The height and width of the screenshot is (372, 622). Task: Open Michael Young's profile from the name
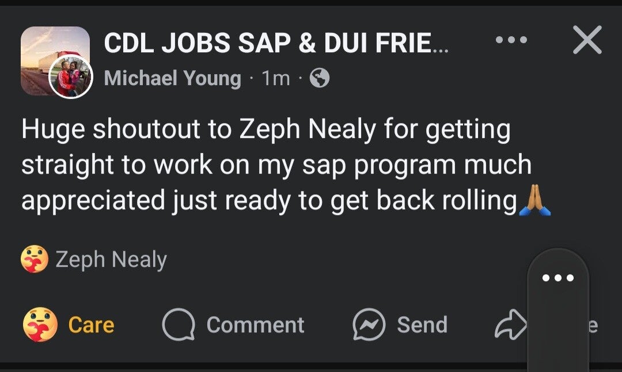(x=172, y=78)
